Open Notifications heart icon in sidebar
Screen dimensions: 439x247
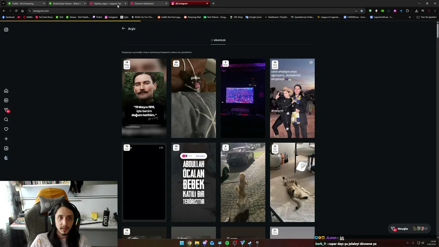tap(6, 129)
